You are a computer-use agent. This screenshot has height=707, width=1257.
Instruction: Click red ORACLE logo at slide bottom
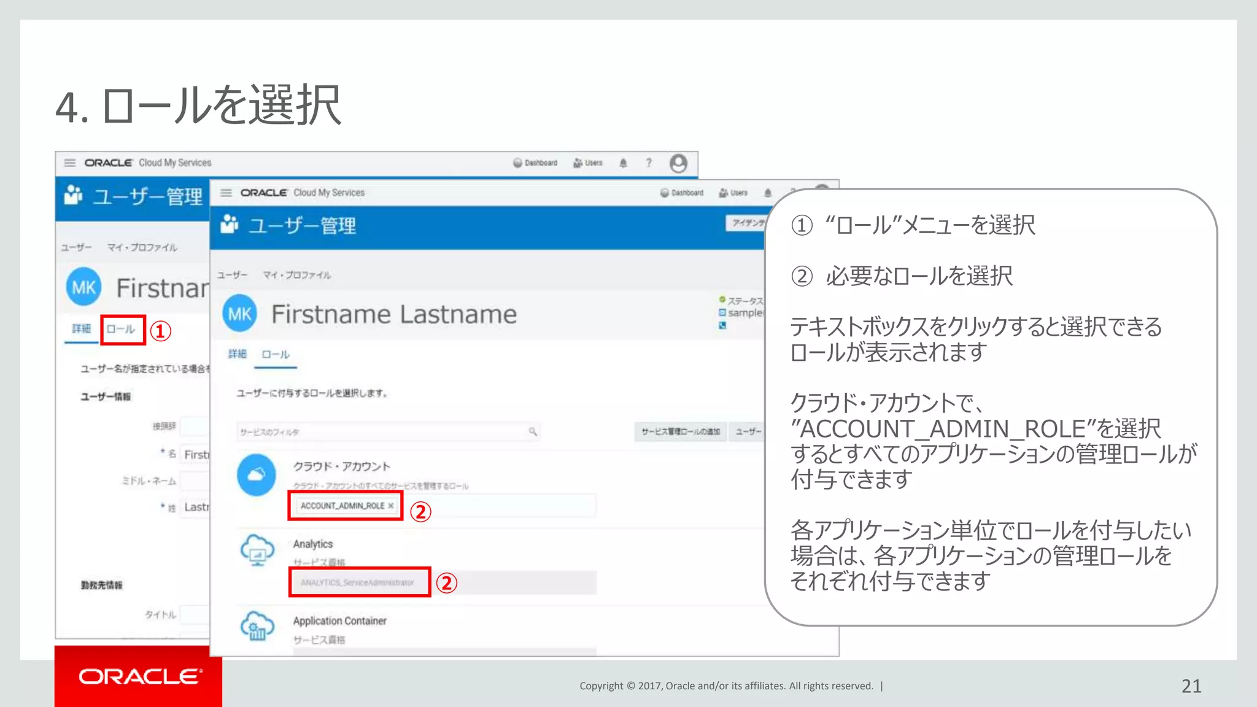click(x=140, y=676)
